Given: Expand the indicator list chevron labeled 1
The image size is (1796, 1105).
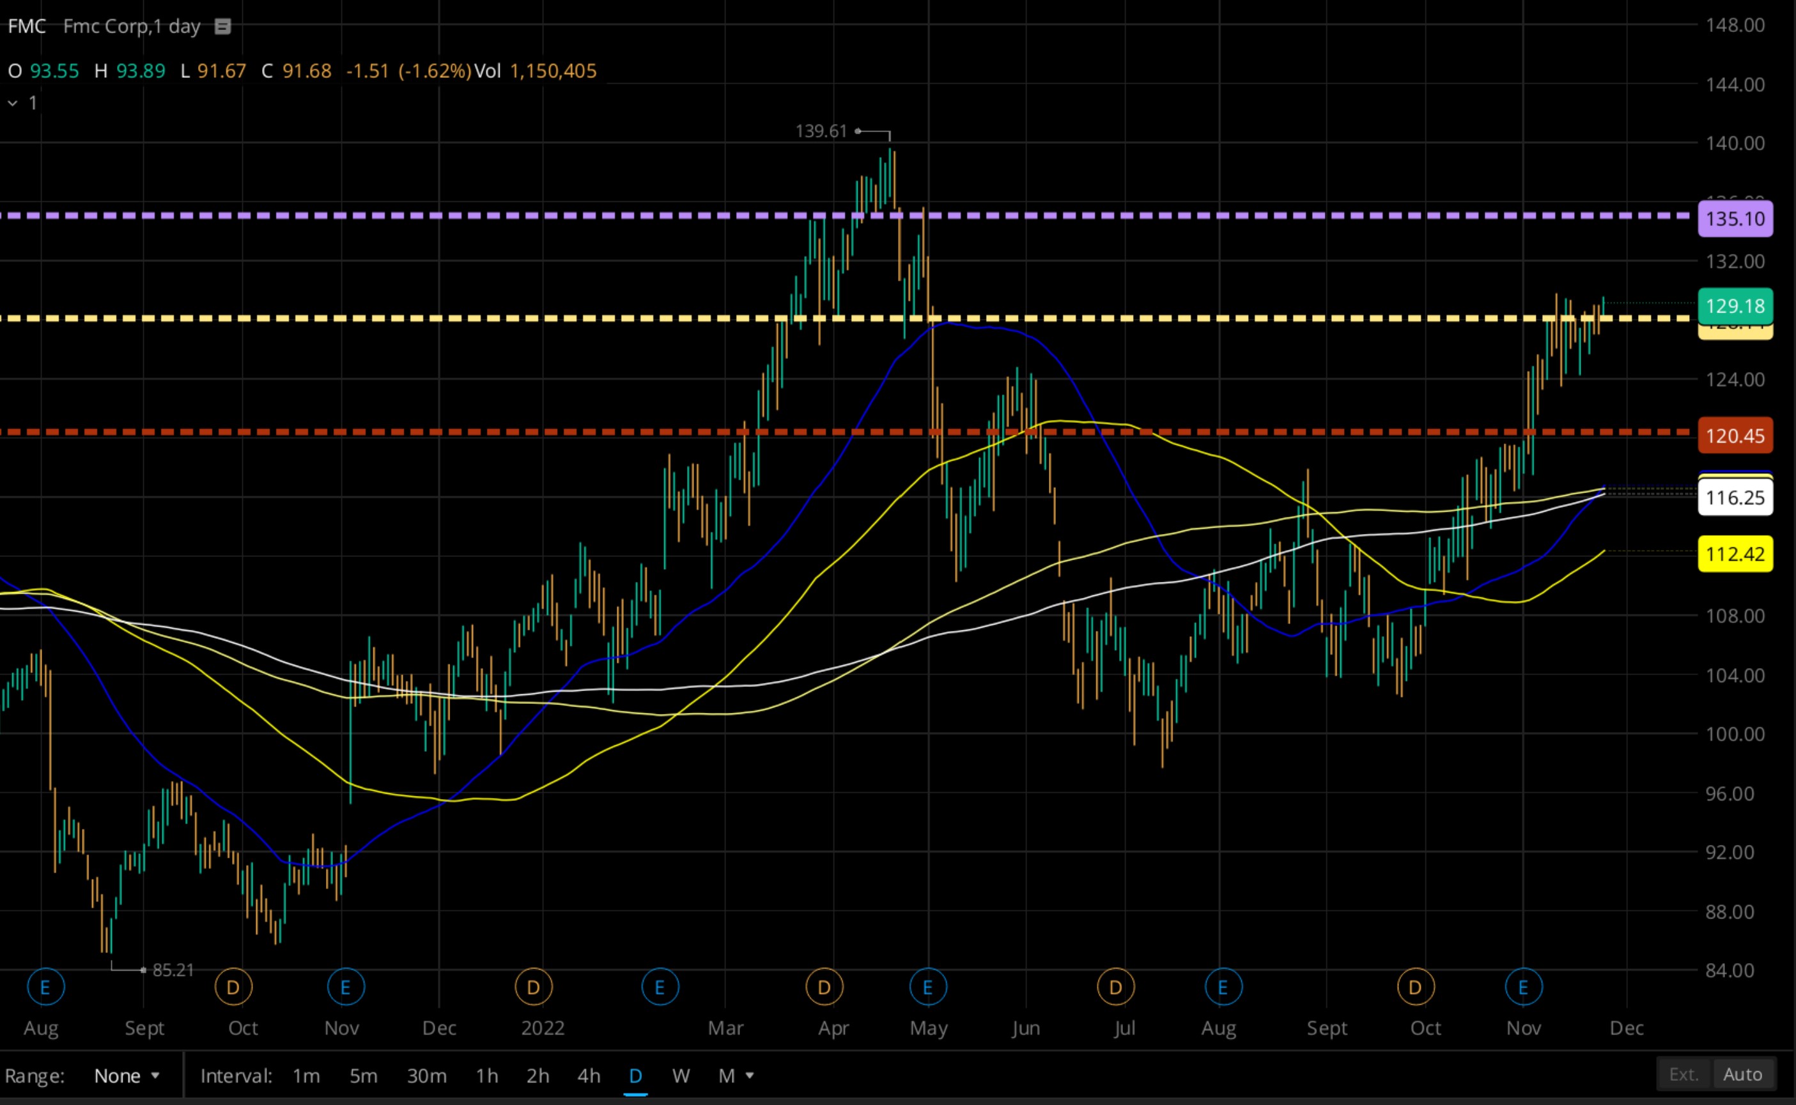Looking at the screenshot, I should 13,103.
